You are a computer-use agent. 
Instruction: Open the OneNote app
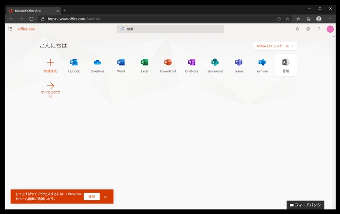coord(191,65)
